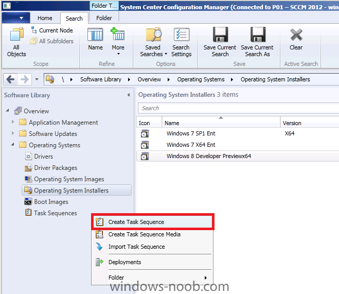
Task: Collapse the Software Library pane arrow
Action: [129, 95]
